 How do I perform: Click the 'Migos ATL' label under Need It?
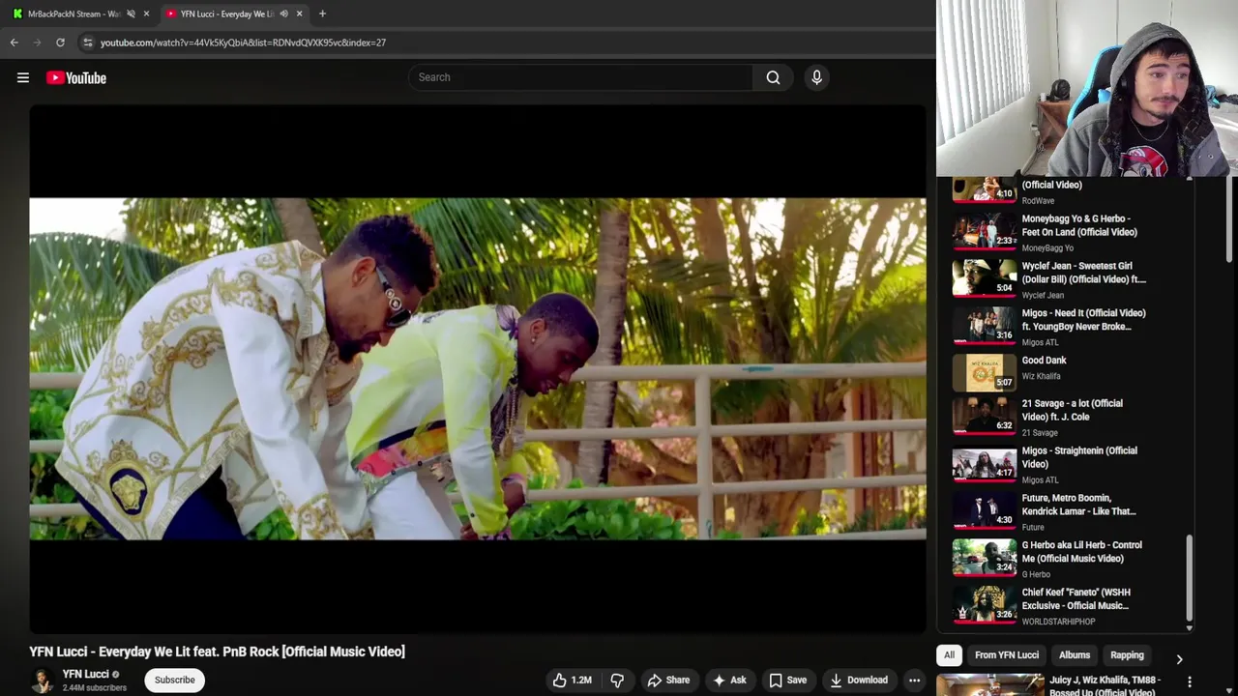point(1041,342)
